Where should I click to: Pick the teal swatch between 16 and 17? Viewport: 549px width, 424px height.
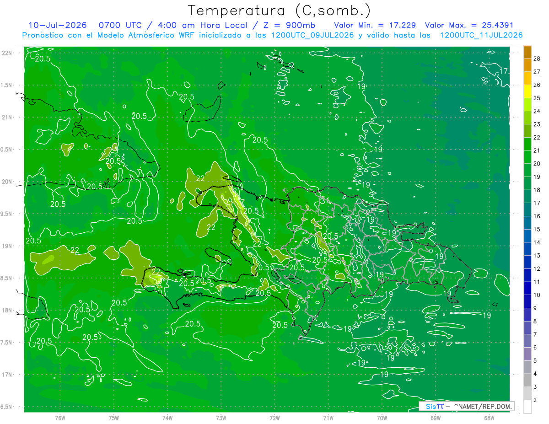pyautogui.click(x=527, y=209)
